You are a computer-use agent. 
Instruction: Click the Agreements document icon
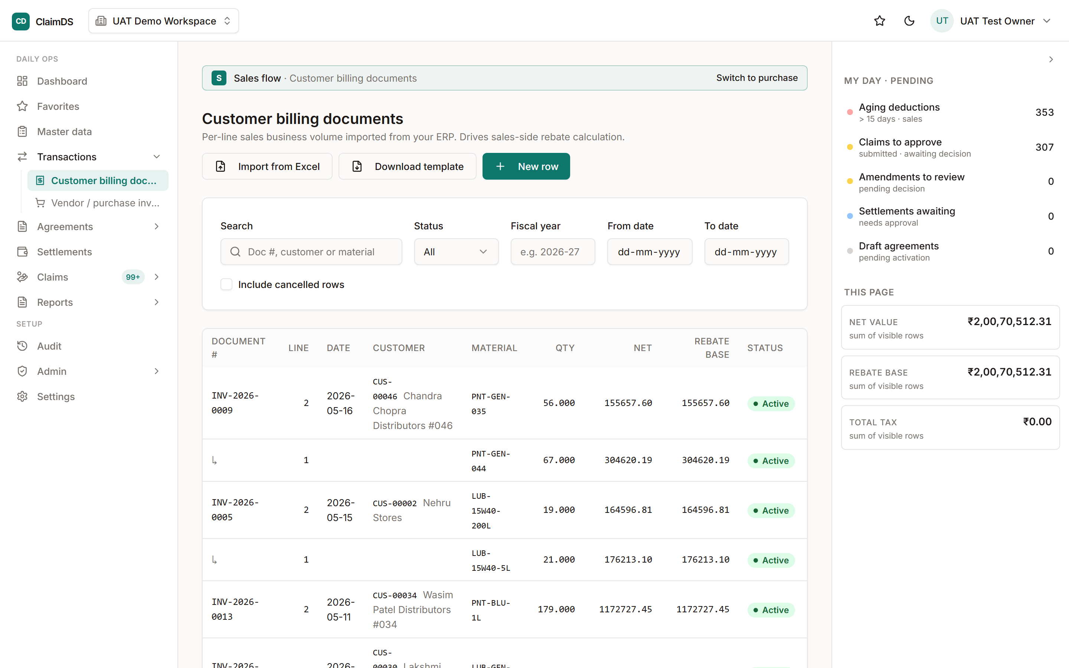pyautogui.click(x=22, y=227)
